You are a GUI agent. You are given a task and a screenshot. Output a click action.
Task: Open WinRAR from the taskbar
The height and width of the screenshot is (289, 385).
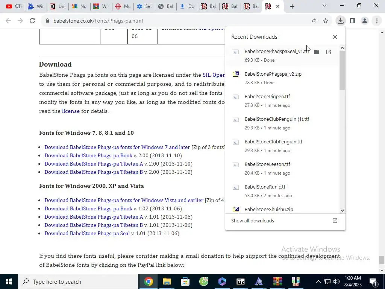pos(277,281)
